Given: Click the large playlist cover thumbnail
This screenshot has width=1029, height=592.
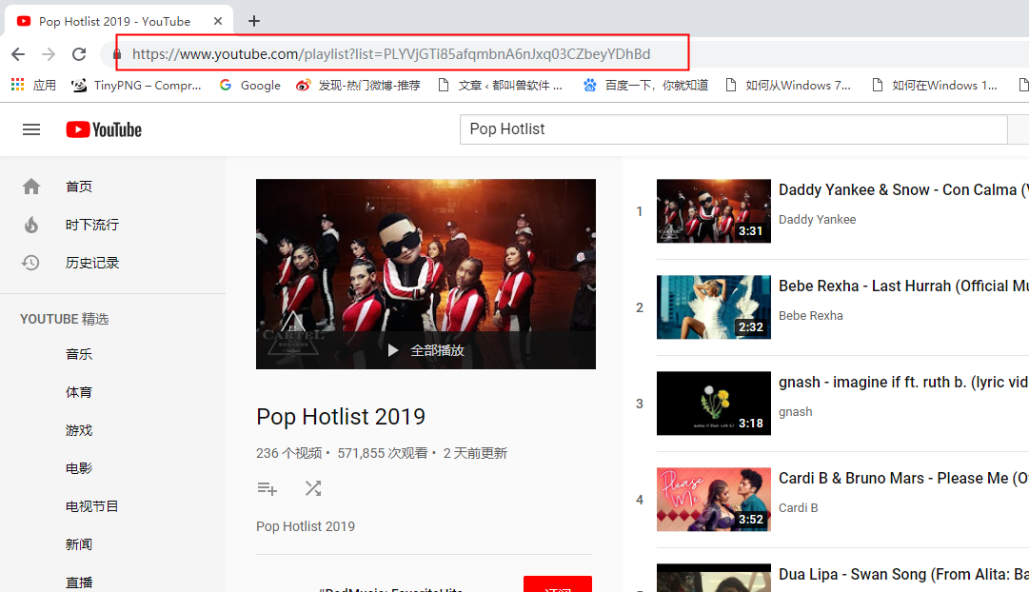Looking at the screenshot, I should [x=425, y=274].
